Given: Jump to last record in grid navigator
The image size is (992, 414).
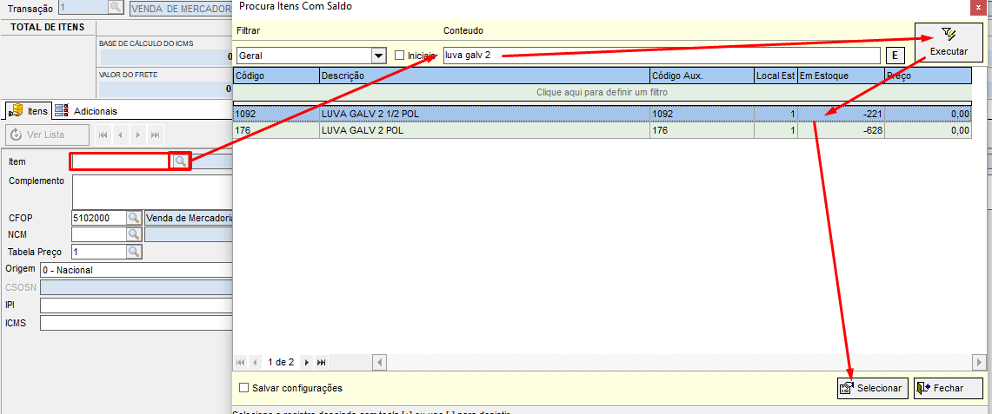Looking at the screenshot, I should [x=321, y=362].
